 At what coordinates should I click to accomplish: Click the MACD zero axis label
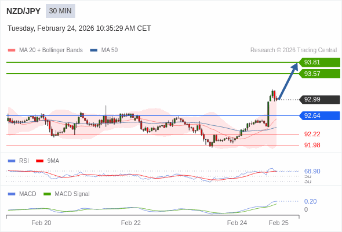tap(306, 209)
